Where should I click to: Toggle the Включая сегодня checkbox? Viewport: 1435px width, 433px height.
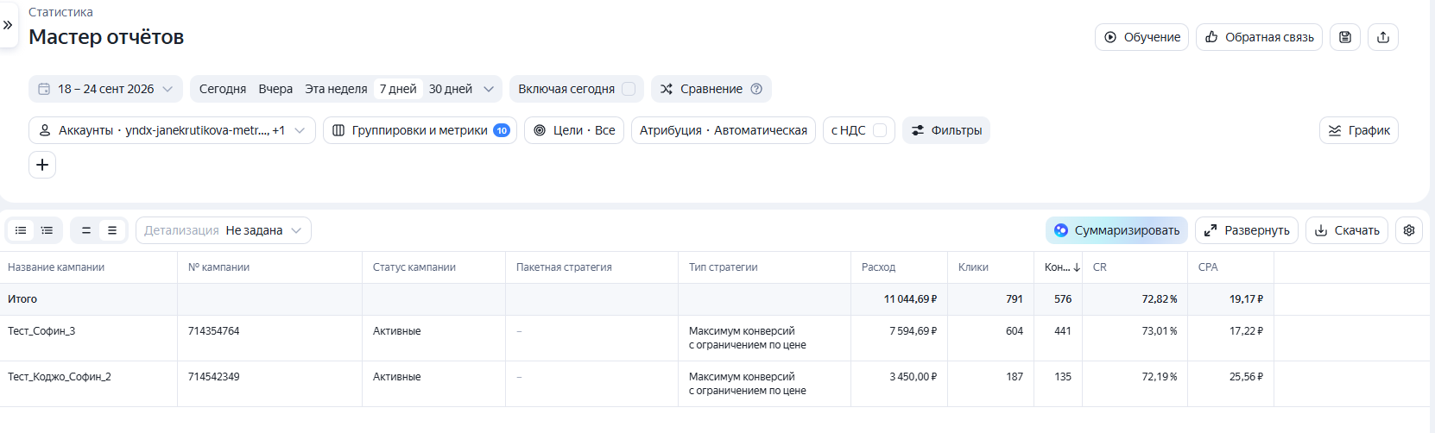click(629, 89)
